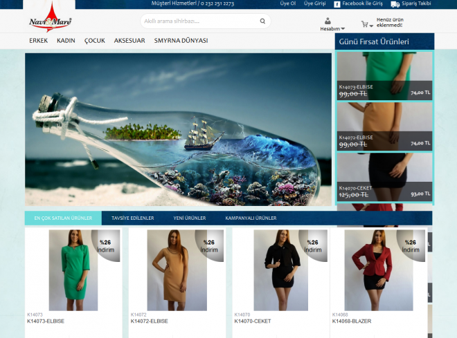Image resolution: width=457 pixels, height=338 pixels.
Task: Click the K14072-ELBISE product title
Action: 150,321
